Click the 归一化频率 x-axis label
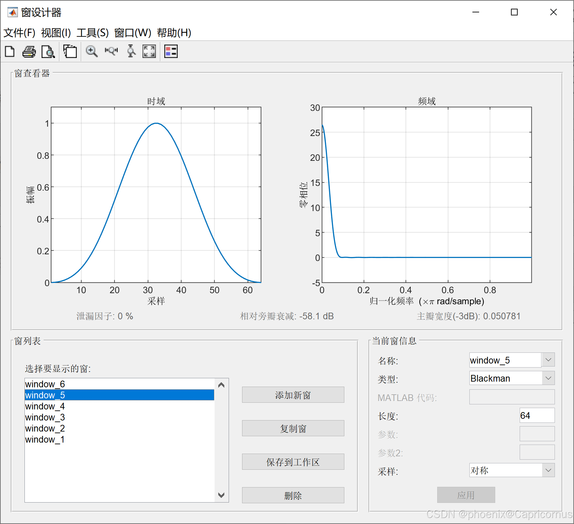 [427, 301]
